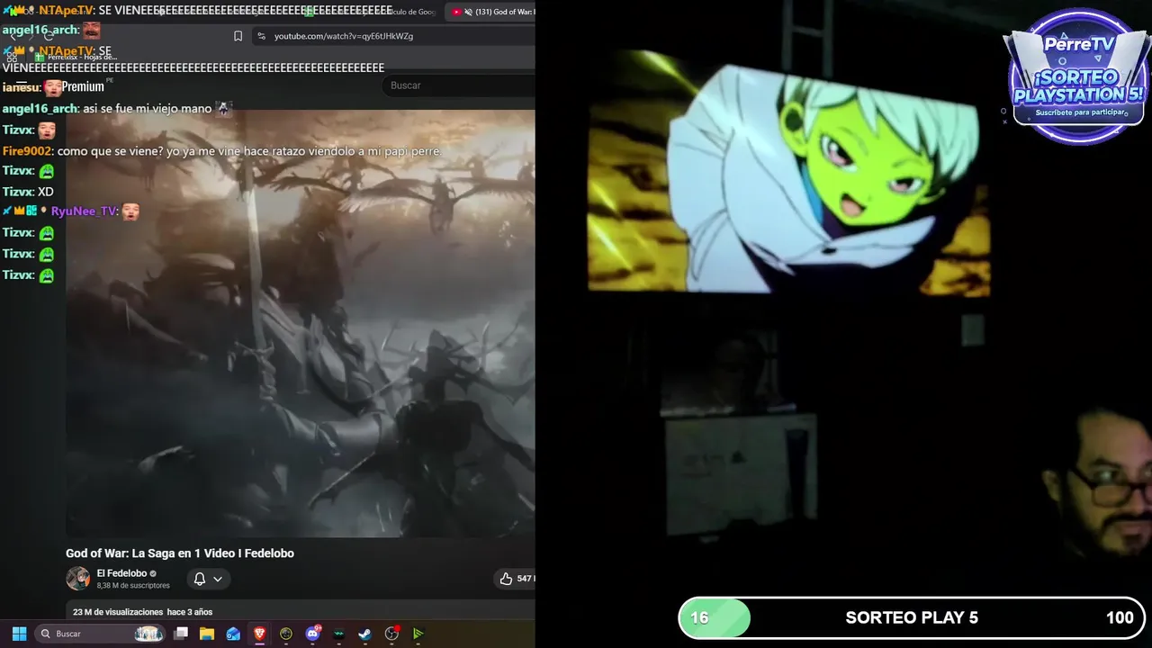
Task: Open Discord from the taskbar
Action: point(313,634)
